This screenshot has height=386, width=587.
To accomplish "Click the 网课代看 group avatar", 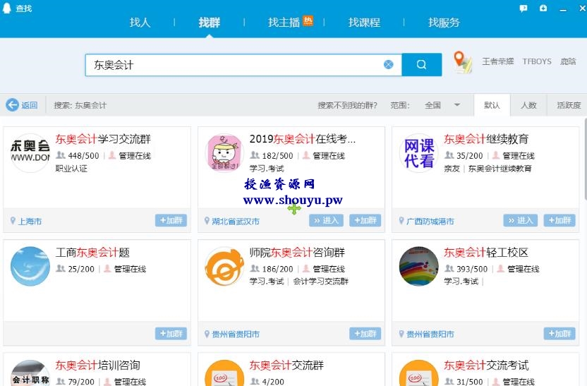I will [418, 152].
